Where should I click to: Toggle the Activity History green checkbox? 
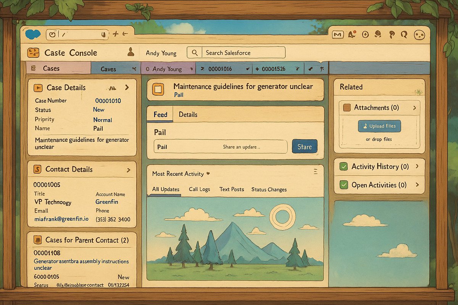pos(343,167)
